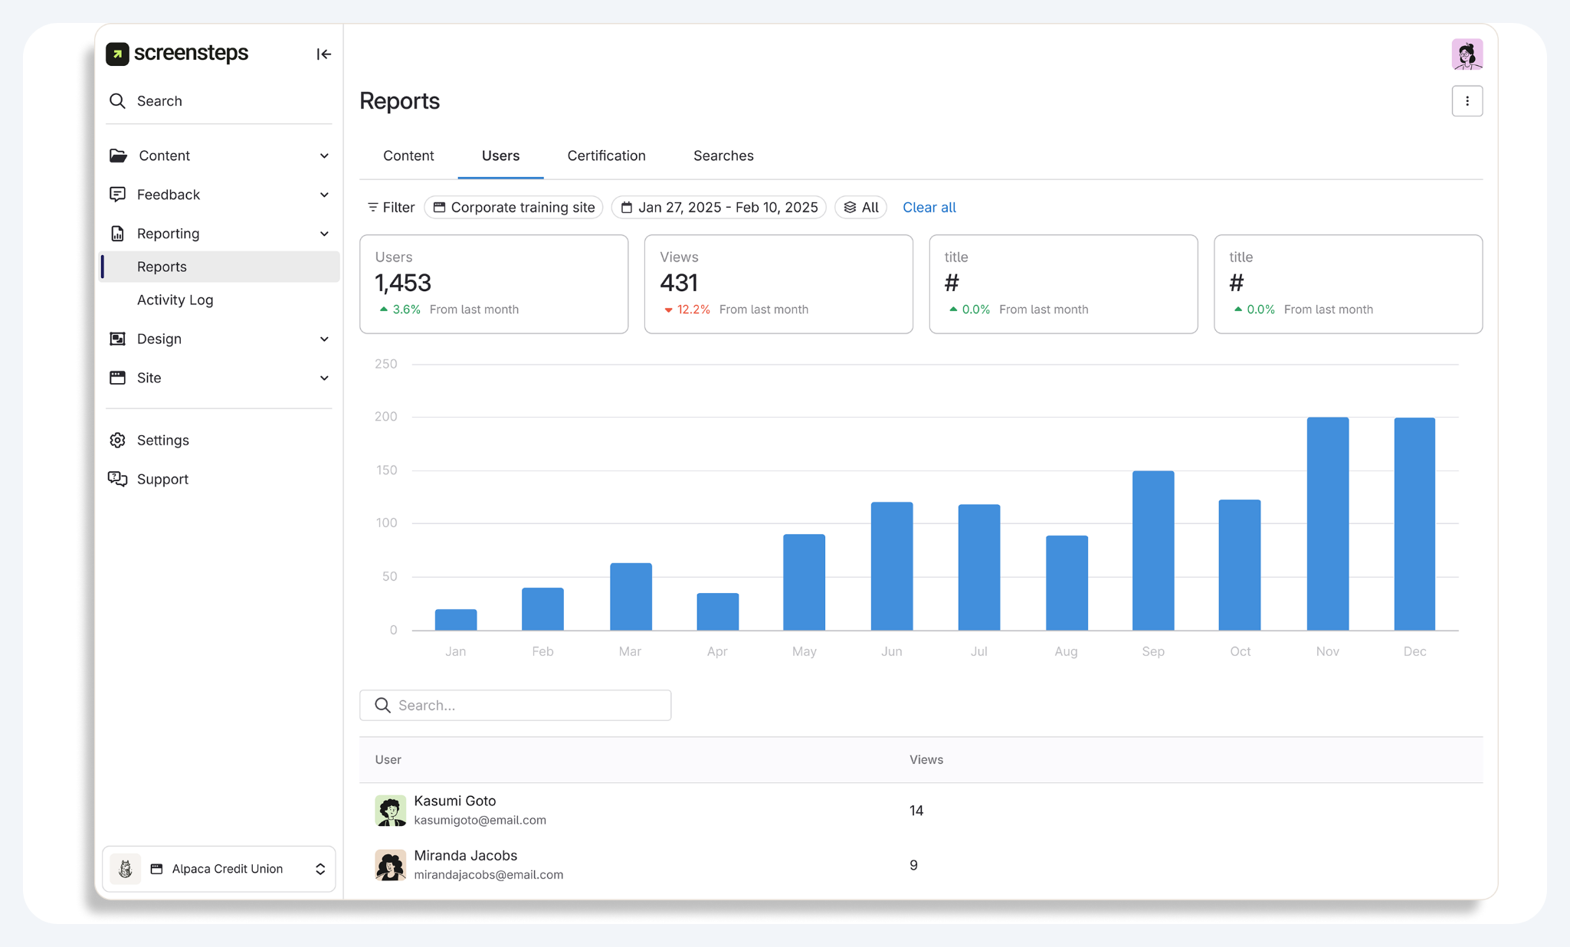Collapse the Reporting section chevron
This screenshot has width=1570, height=947.
324,234
